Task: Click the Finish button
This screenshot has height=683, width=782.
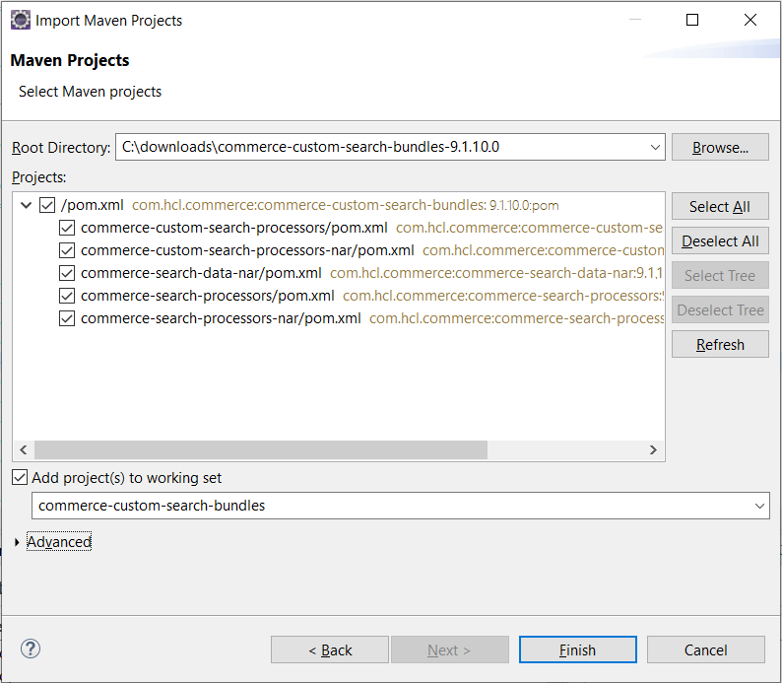Action: click(x=577, y=649)
